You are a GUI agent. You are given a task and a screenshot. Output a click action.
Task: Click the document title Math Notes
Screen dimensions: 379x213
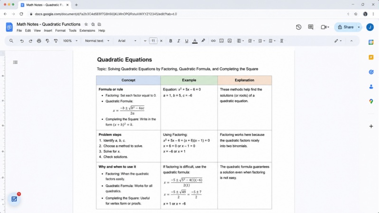(x=48, y=24)
